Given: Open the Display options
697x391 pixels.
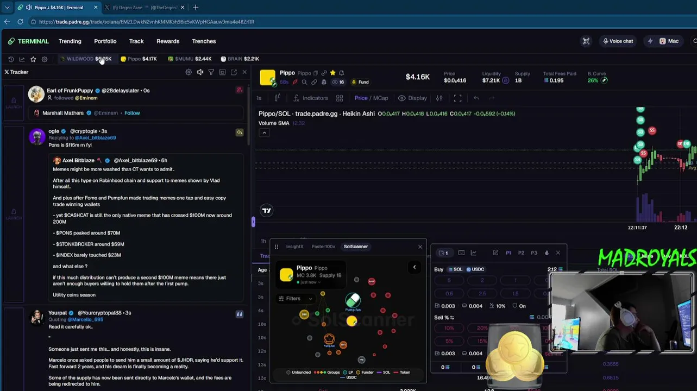Looking at the screenshot, I should pos(412,98).
